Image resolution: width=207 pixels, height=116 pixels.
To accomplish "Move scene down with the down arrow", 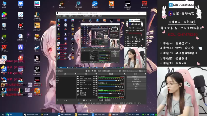I will [x=66, y=100].
